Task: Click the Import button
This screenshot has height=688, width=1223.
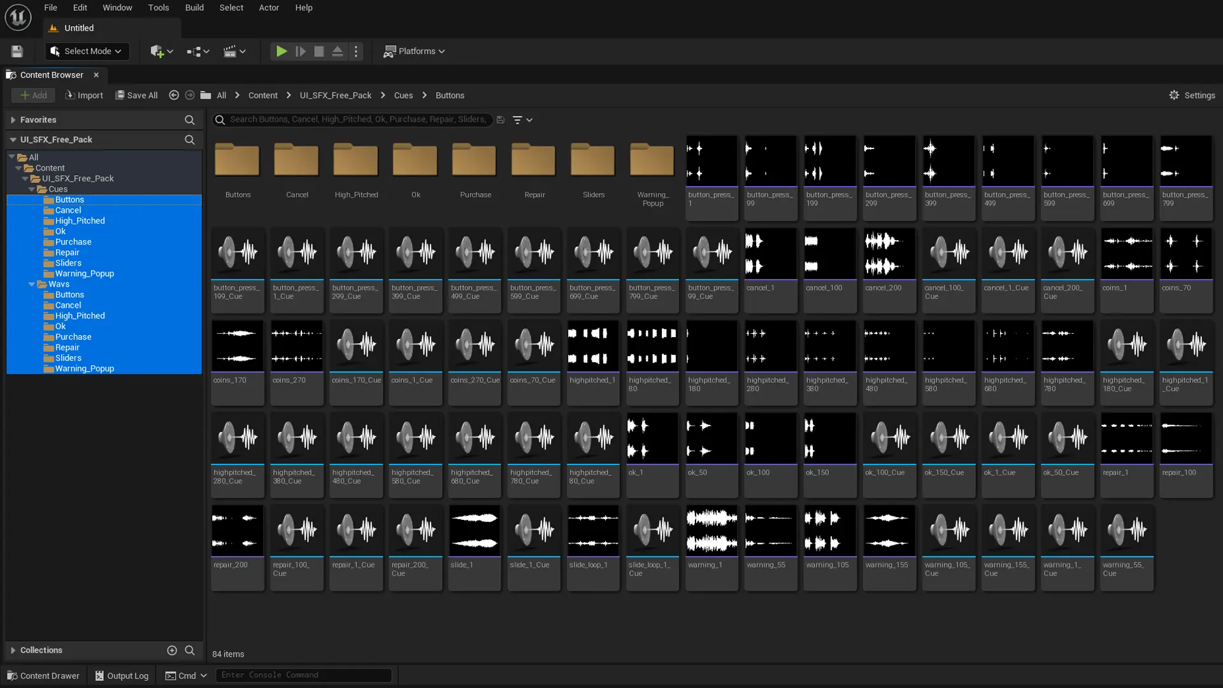Action: tap(84, 95)
